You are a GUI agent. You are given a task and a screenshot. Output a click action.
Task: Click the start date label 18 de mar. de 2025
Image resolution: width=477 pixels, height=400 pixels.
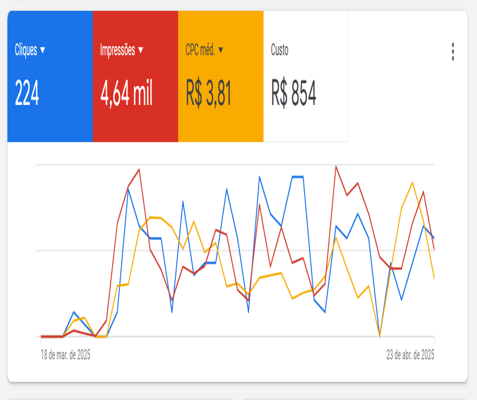tap(65, 355)
